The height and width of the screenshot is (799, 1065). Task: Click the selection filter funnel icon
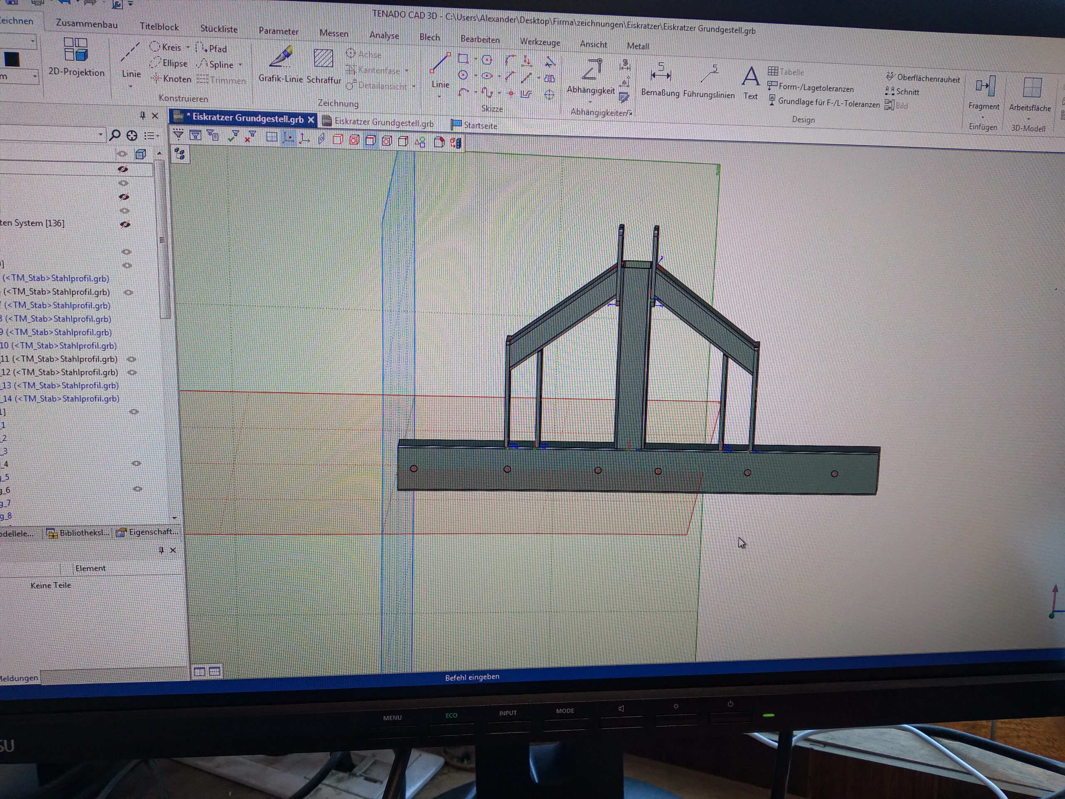(178, 134)
